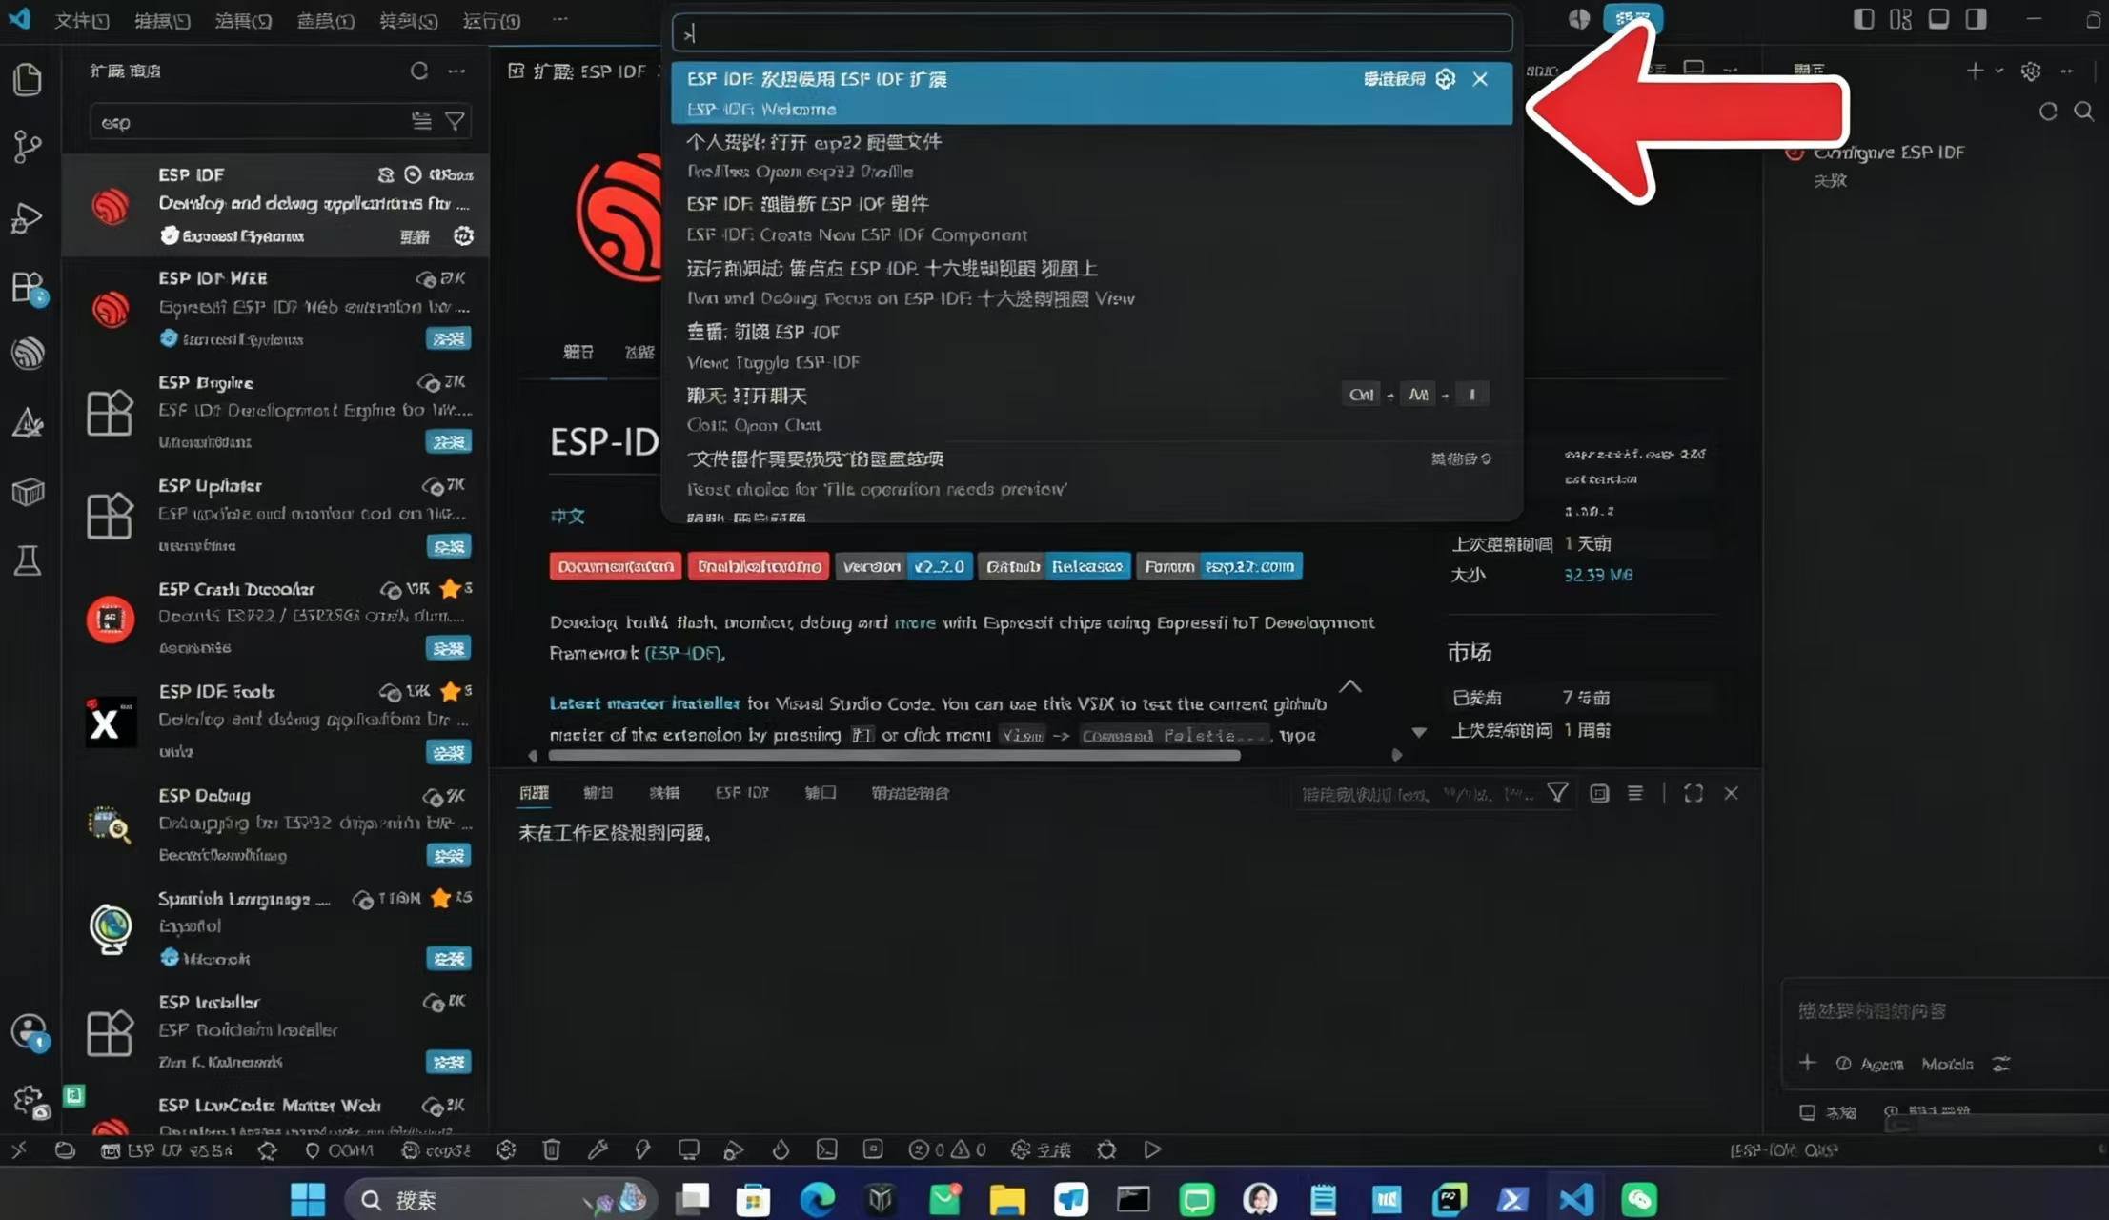This screenshot has height=1220, width=2109.
Task: Start a new chat with the plus icon
Action: [1975, 71]
